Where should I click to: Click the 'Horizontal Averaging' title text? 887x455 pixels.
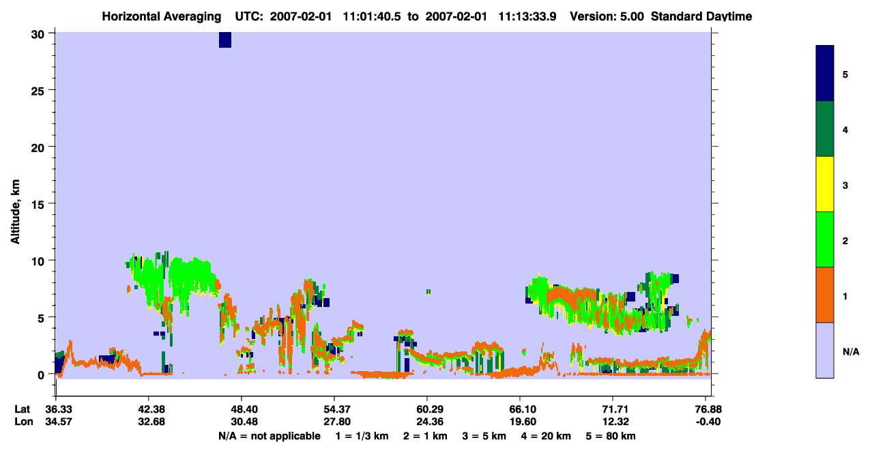[162, 16]
